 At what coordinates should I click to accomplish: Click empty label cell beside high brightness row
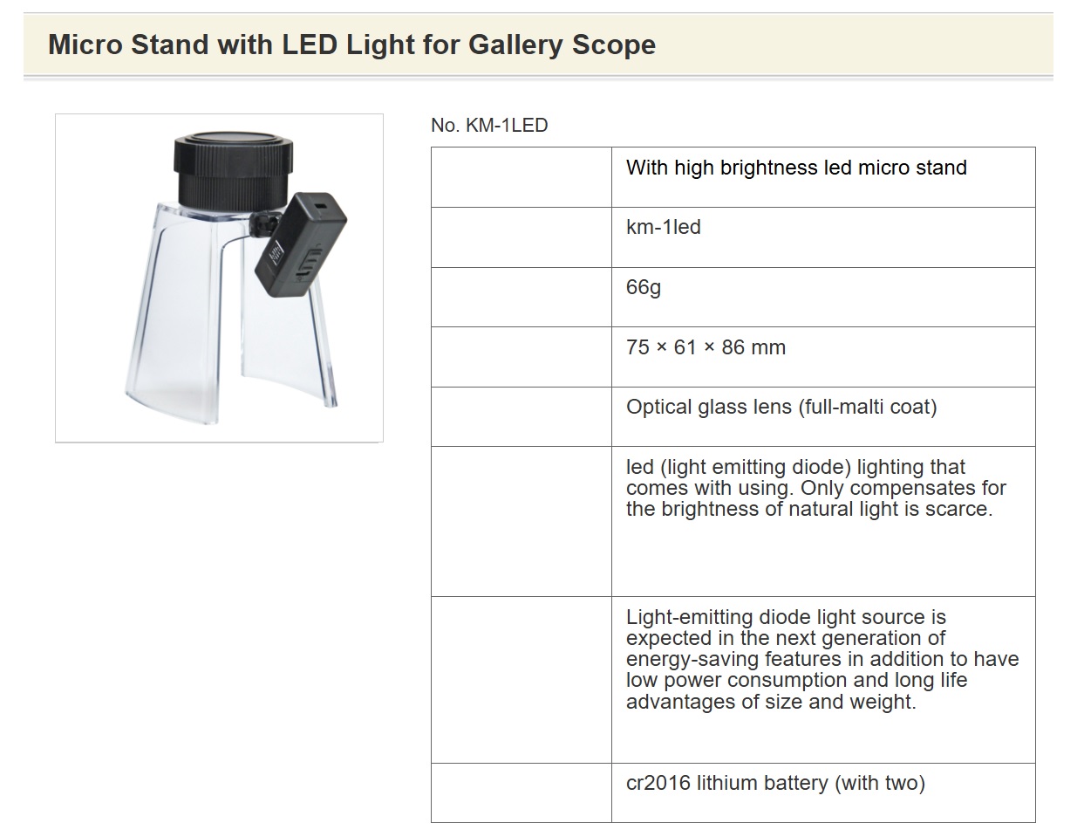522,177
